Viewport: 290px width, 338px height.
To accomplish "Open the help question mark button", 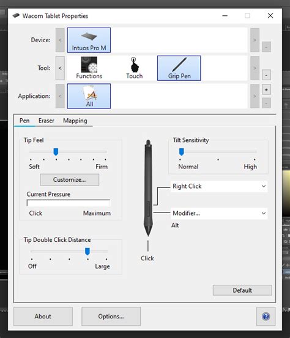I will [x=266, y=317].
